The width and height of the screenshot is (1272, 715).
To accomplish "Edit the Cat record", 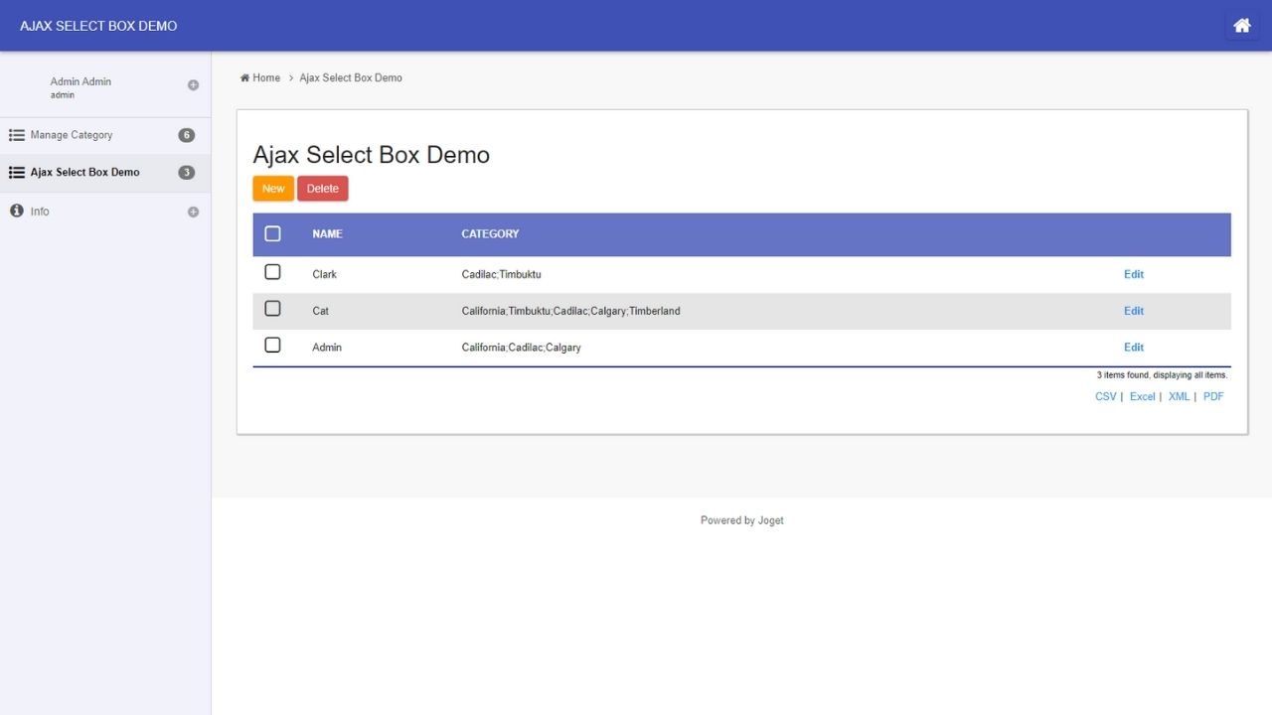I will click(x=1134, y=311).
